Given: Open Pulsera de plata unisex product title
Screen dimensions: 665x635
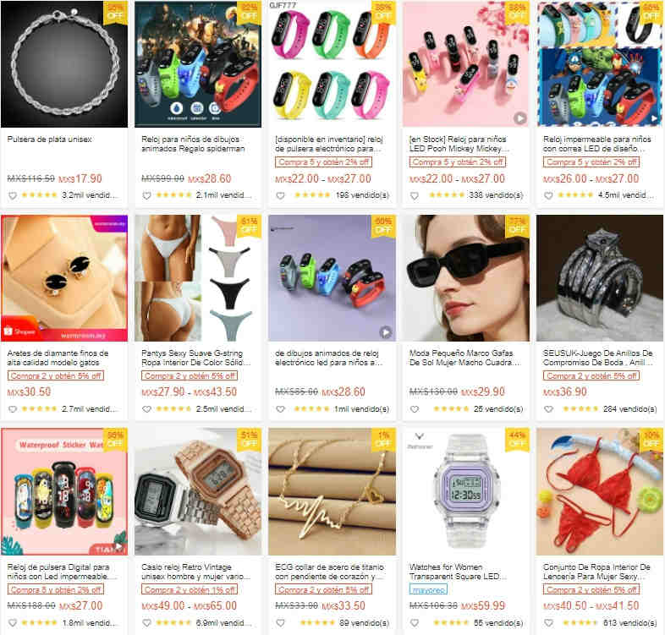Looking at the screenshot, I should click(49, 140).
